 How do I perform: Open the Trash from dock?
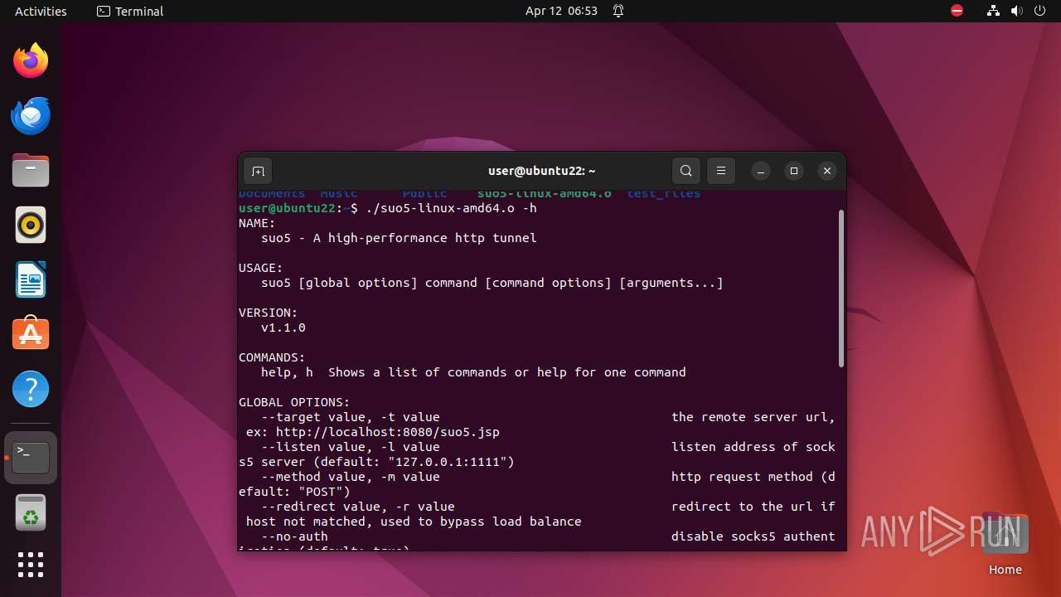pos(31,512)
